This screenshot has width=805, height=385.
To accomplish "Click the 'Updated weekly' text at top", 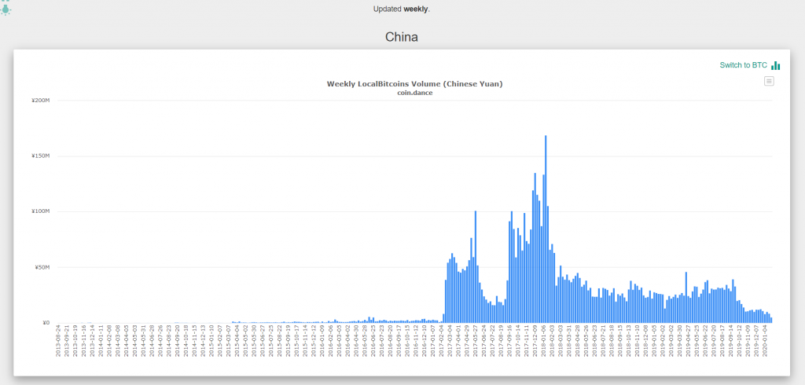I will [402, 9].
